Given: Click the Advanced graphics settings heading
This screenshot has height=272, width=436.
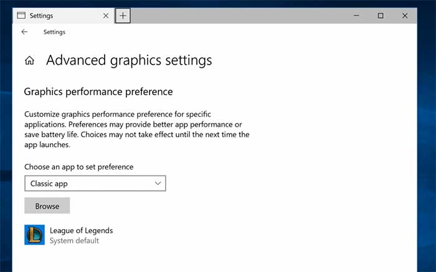Looking at the screenshot, I should (x=129, y=60).
